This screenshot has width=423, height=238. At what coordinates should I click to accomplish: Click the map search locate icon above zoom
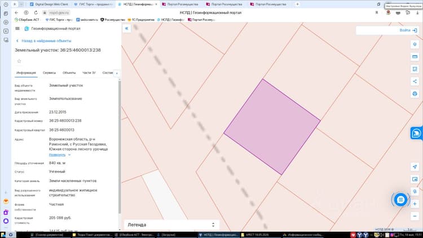pos(415,191)
